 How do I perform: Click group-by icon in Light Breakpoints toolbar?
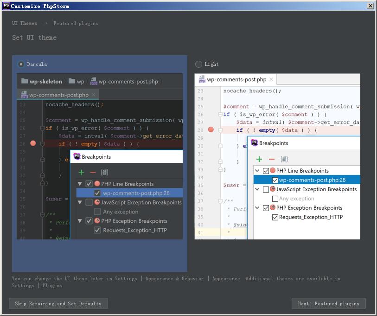click(x=284, y=159)
